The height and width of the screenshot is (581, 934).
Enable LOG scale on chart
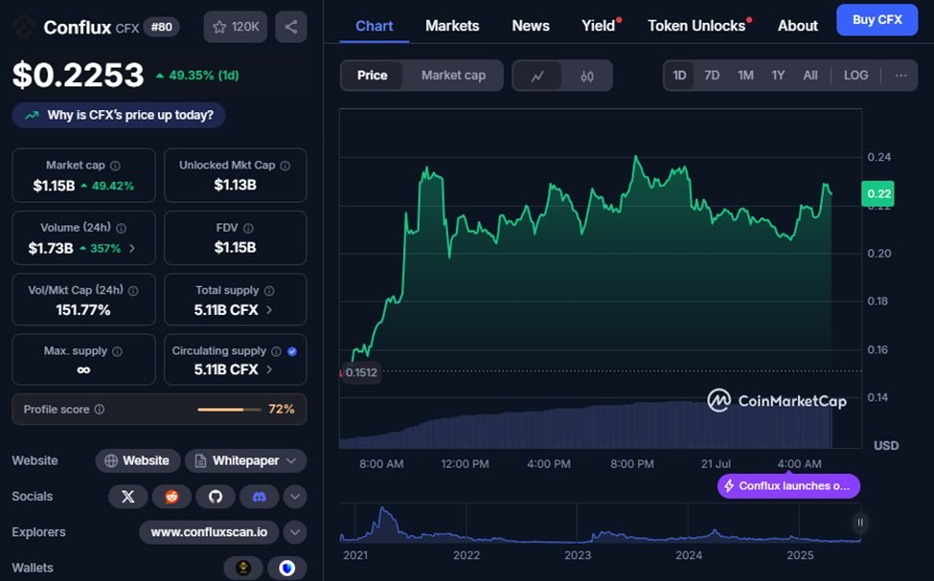855,76
